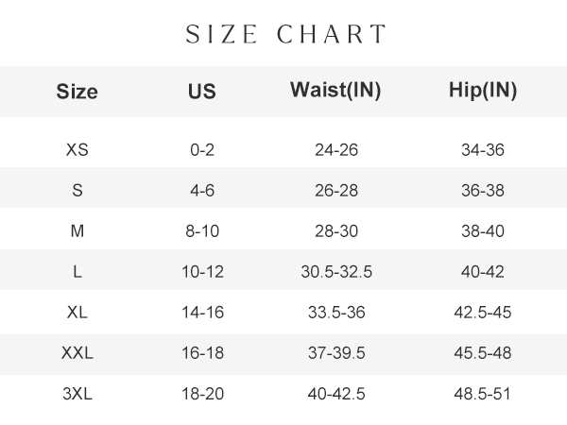The width and height of the screenshot is (567, 425).
Task: Select the M size row label
Action: click(x=77, y=231)
